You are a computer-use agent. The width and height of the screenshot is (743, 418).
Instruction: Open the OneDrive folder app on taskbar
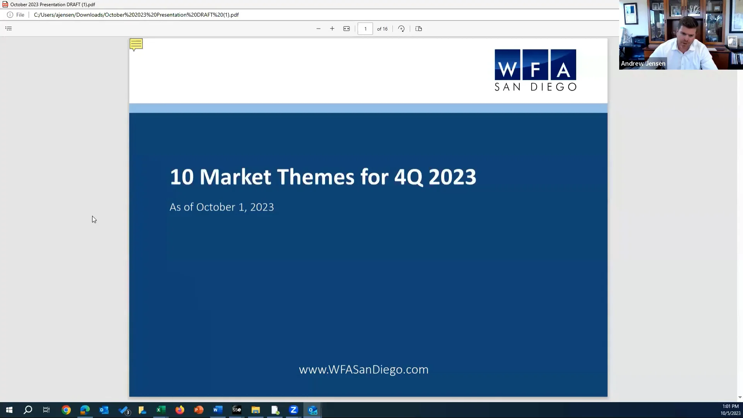click(x=142, y=410)
